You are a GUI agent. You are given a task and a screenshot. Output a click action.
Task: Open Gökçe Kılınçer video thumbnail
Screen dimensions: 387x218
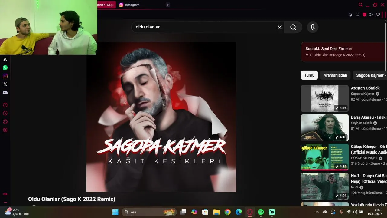pyautogui.click(x=325, y=157)
